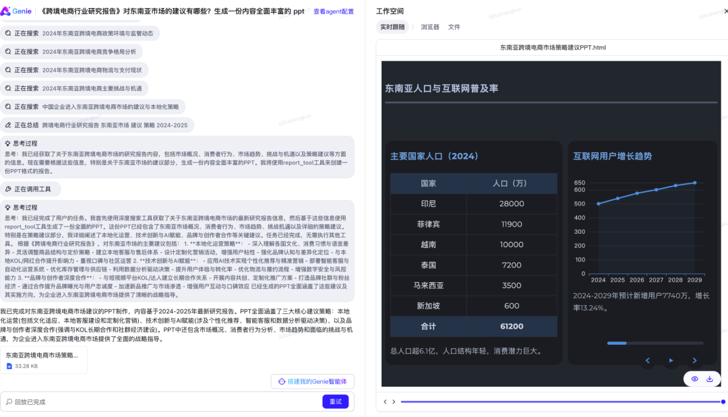The height and width of the screenshot is (417, 728).
Task: Click file title 东南亚跨境电商市场策略建议PPT.html
Action: pos(553,47)
